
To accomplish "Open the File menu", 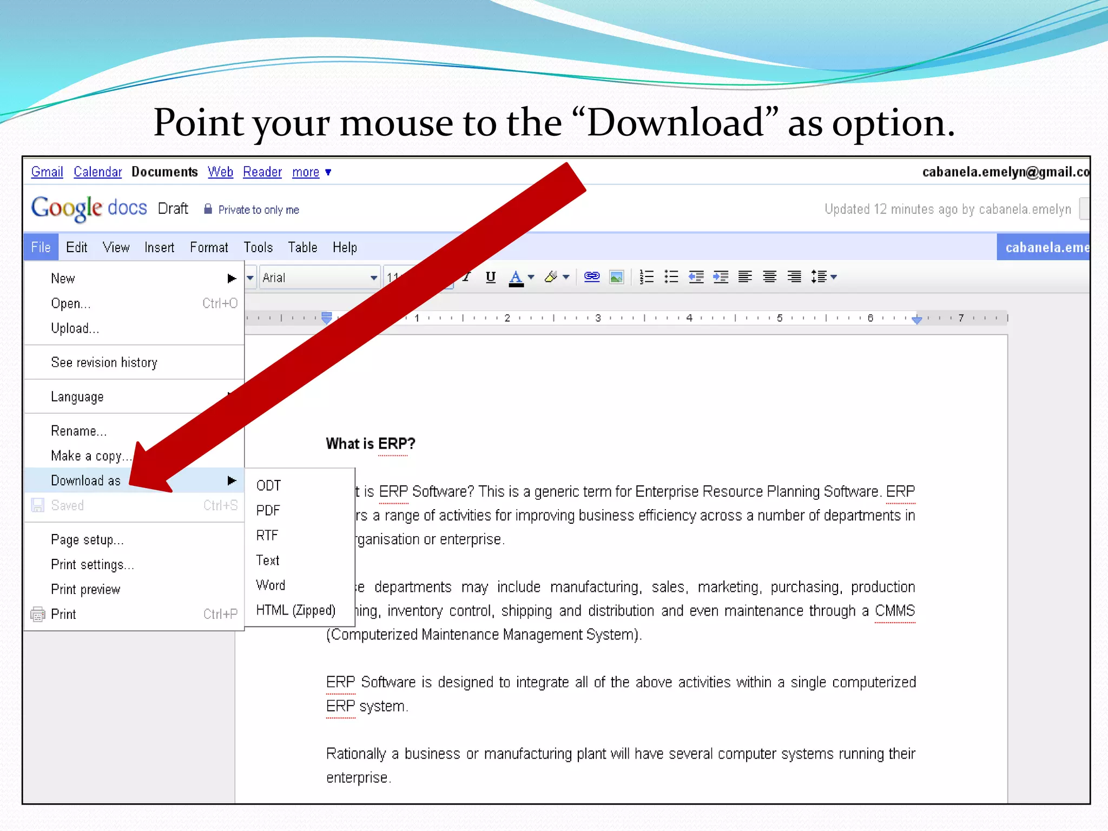I will (x=41, y=247).
